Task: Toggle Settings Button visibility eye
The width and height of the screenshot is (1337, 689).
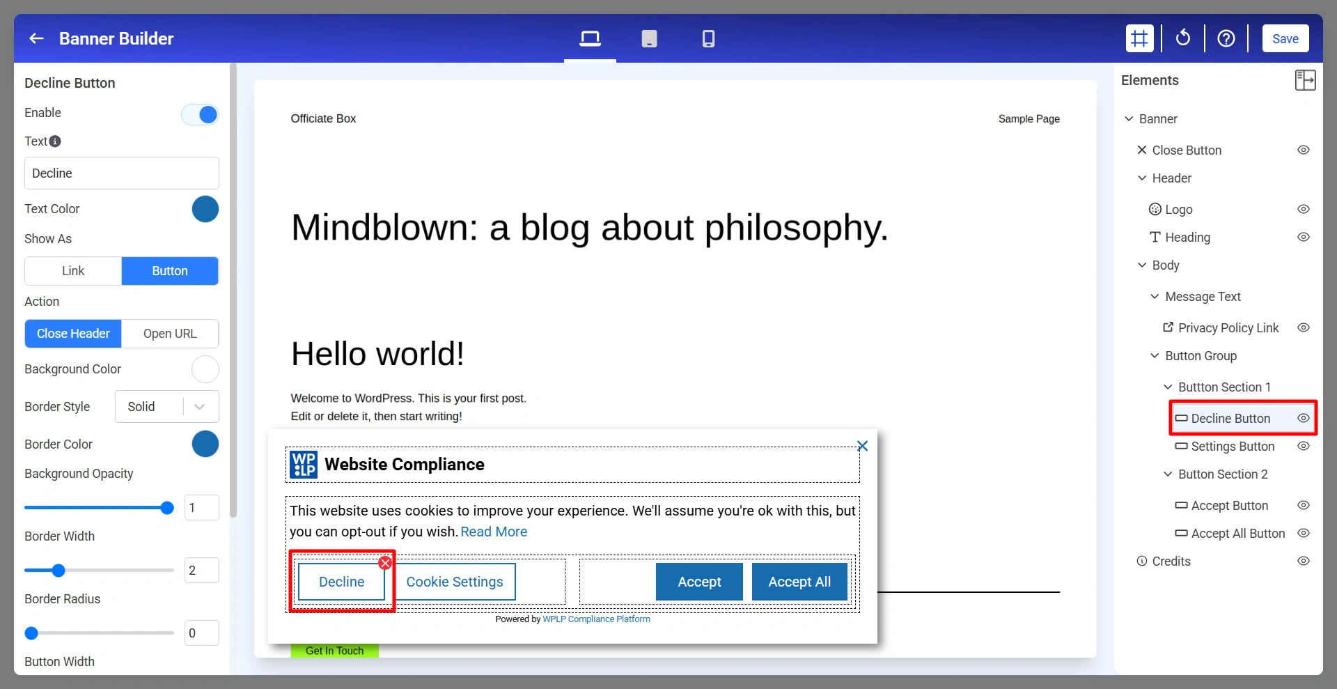Action: [x=1304, y=447]
